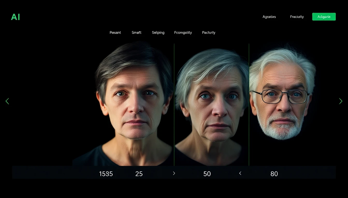Click right chevron before age 50

pyautogui.click(x=174, y=174)
